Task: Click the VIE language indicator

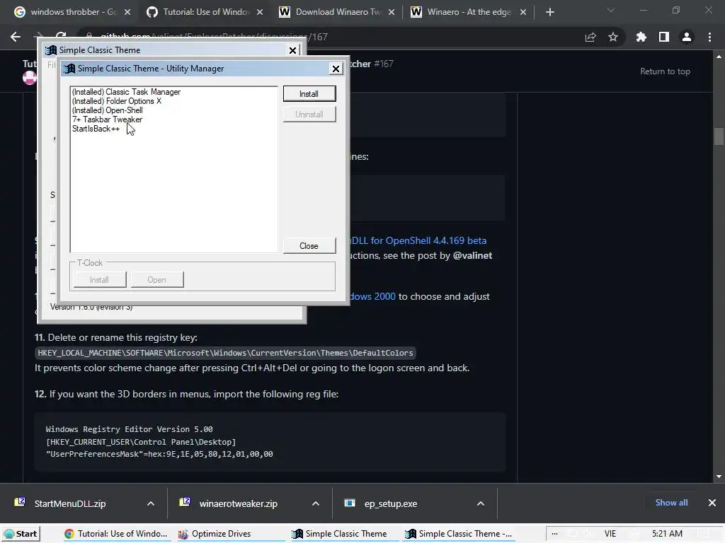Action: click(610, 534)
